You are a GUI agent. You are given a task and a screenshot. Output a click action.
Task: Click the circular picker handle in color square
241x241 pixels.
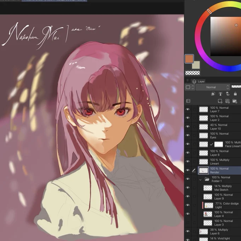236,25
